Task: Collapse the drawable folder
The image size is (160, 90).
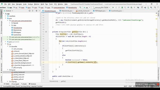Action: pos(8,46)
